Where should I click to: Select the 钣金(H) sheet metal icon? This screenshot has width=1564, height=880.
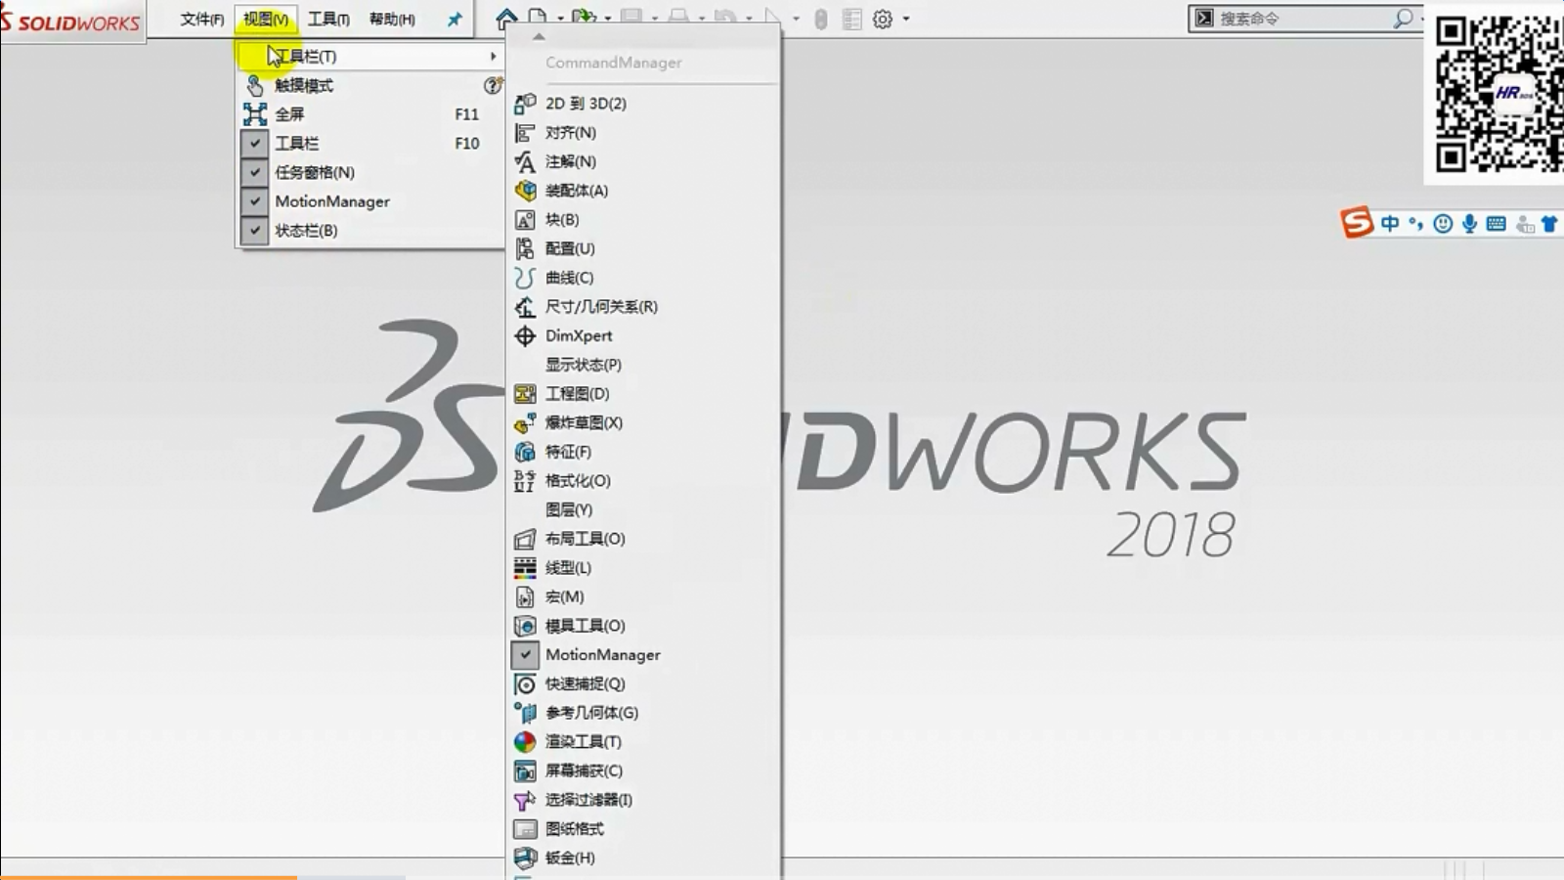click(x=525, y=858)
